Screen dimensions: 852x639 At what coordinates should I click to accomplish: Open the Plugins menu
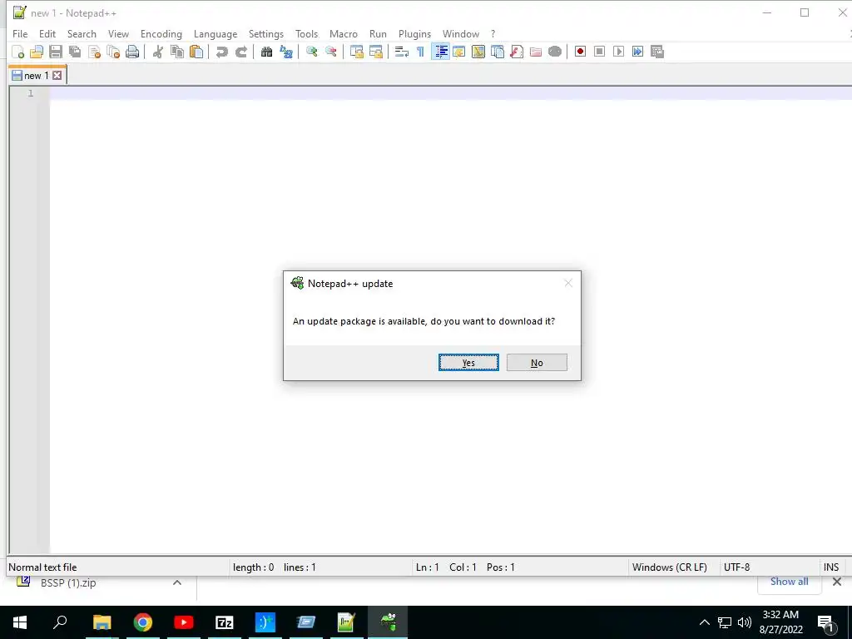click(414, 33)
